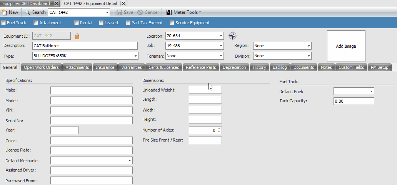The height and width of the screenshot is (185, 397).
Task: Open the Backlog tab
Action: (280, 67)
